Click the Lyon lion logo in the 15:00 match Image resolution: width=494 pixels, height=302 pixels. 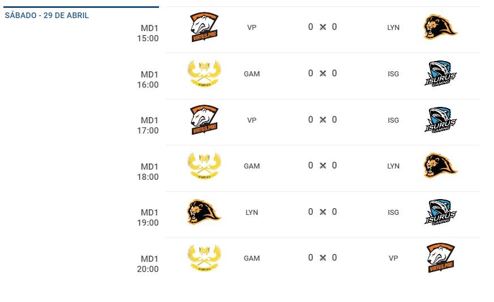(440, 27)
